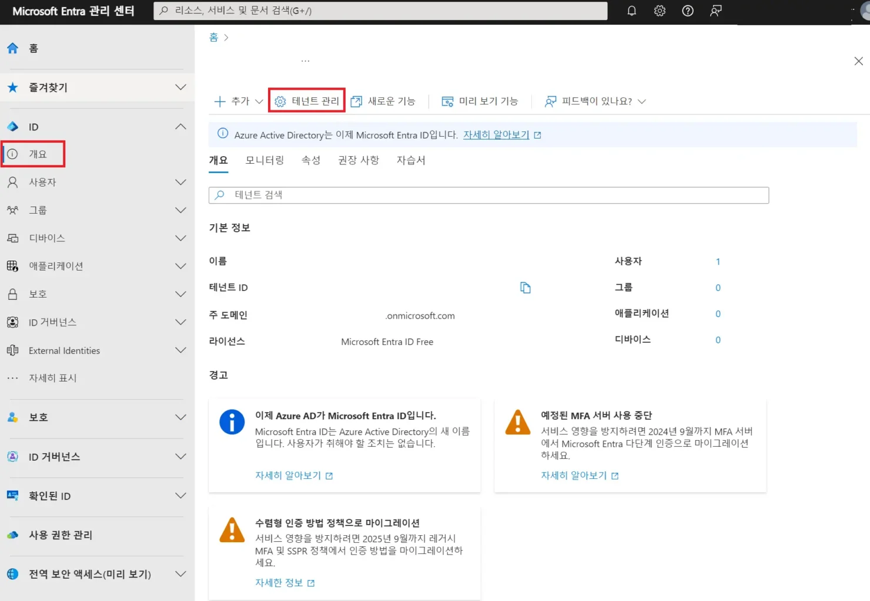
Task: Collapse the ID section in sidebar
Action: click(x=180, y=127)
